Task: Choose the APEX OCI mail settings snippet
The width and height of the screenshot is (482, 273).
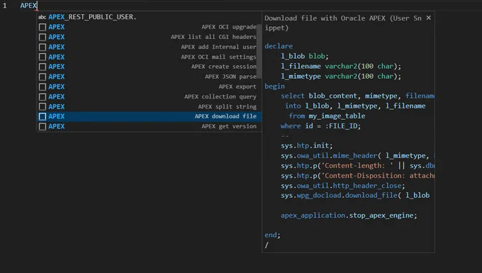Action: click(150, 57)
